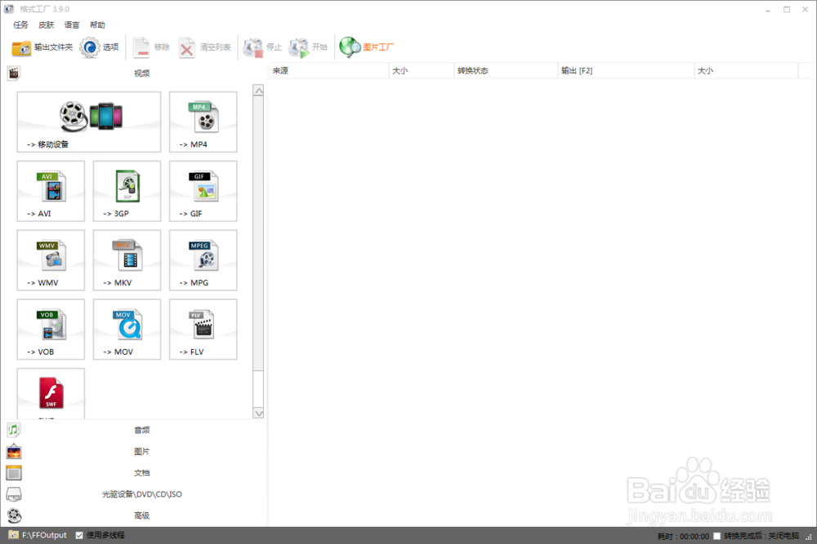The width and height of the screenshot is (817, 544).
Task: Click the 停止 stop toolbar button
Action: pos(262,47)
